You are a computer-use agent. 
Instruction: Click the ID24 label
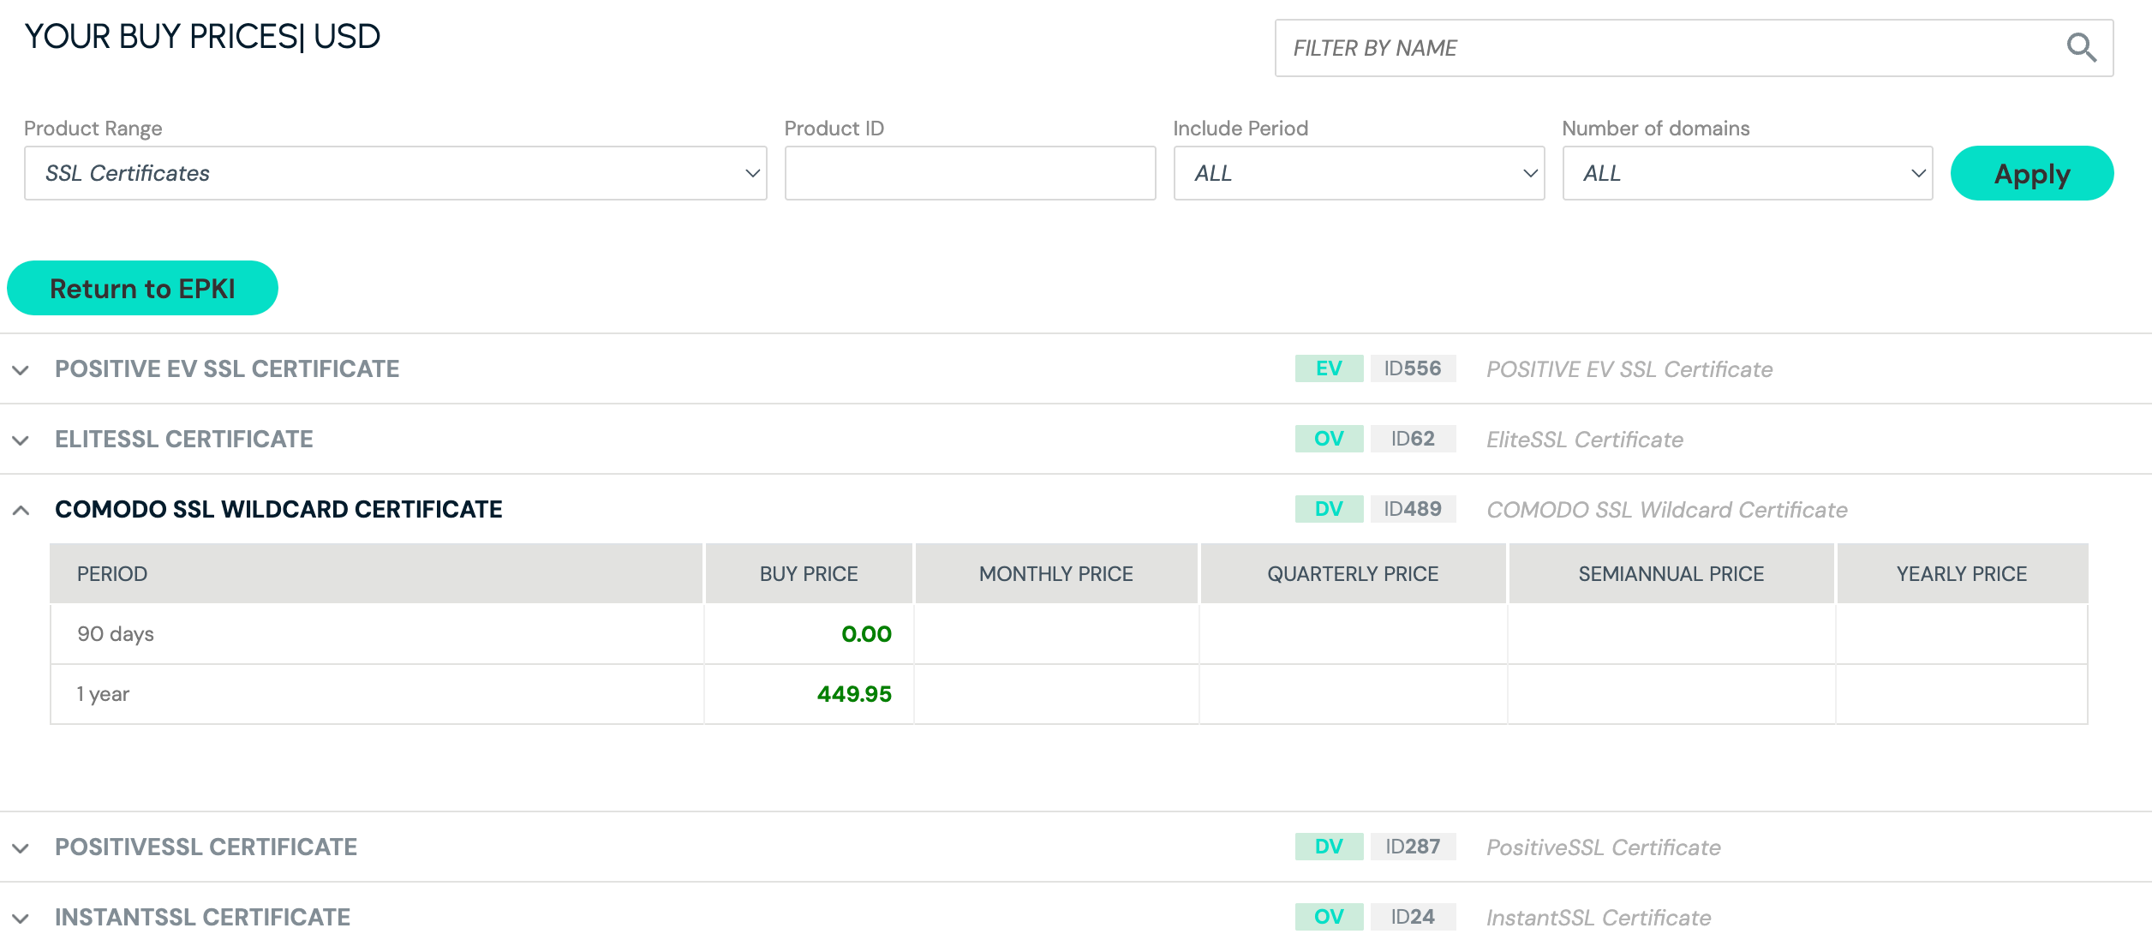pyautogui.click(x=1413, y=917)
